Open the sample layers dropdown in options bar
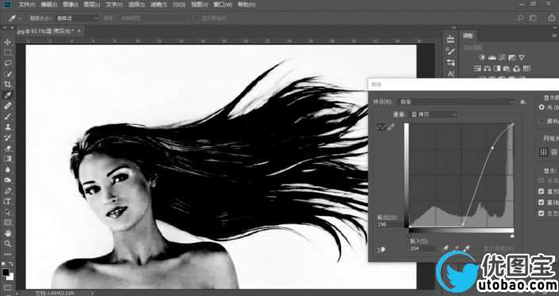 click(x=155, y=18)
